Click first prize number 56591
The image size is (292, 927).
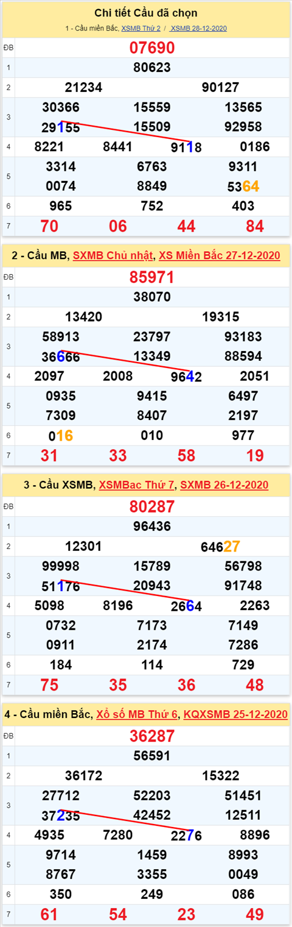(x=152, y=756)
